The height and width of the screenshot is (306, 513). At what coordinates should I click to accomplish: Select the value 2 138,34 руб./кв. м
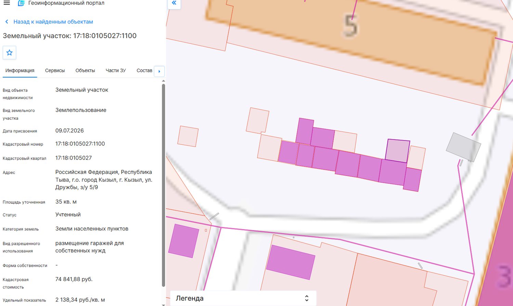click(80, 300)
